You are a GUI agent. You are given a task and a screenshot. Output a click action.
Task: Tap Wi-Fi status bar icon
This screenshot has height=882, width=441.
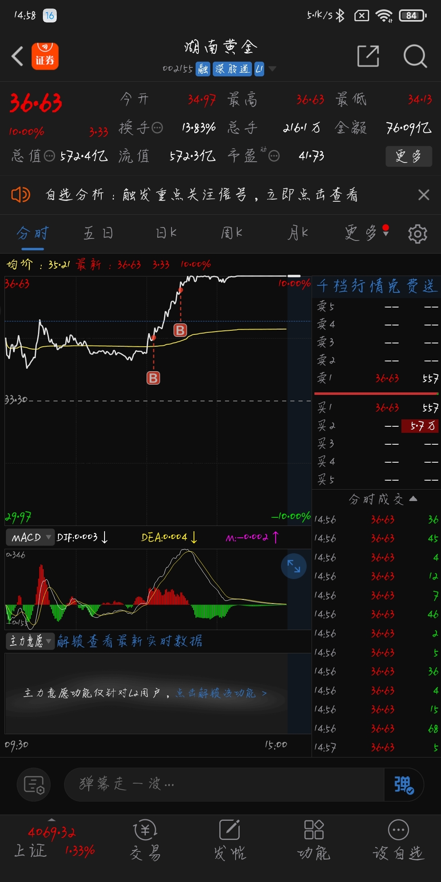pyautogui.click(x=384, y=16)
